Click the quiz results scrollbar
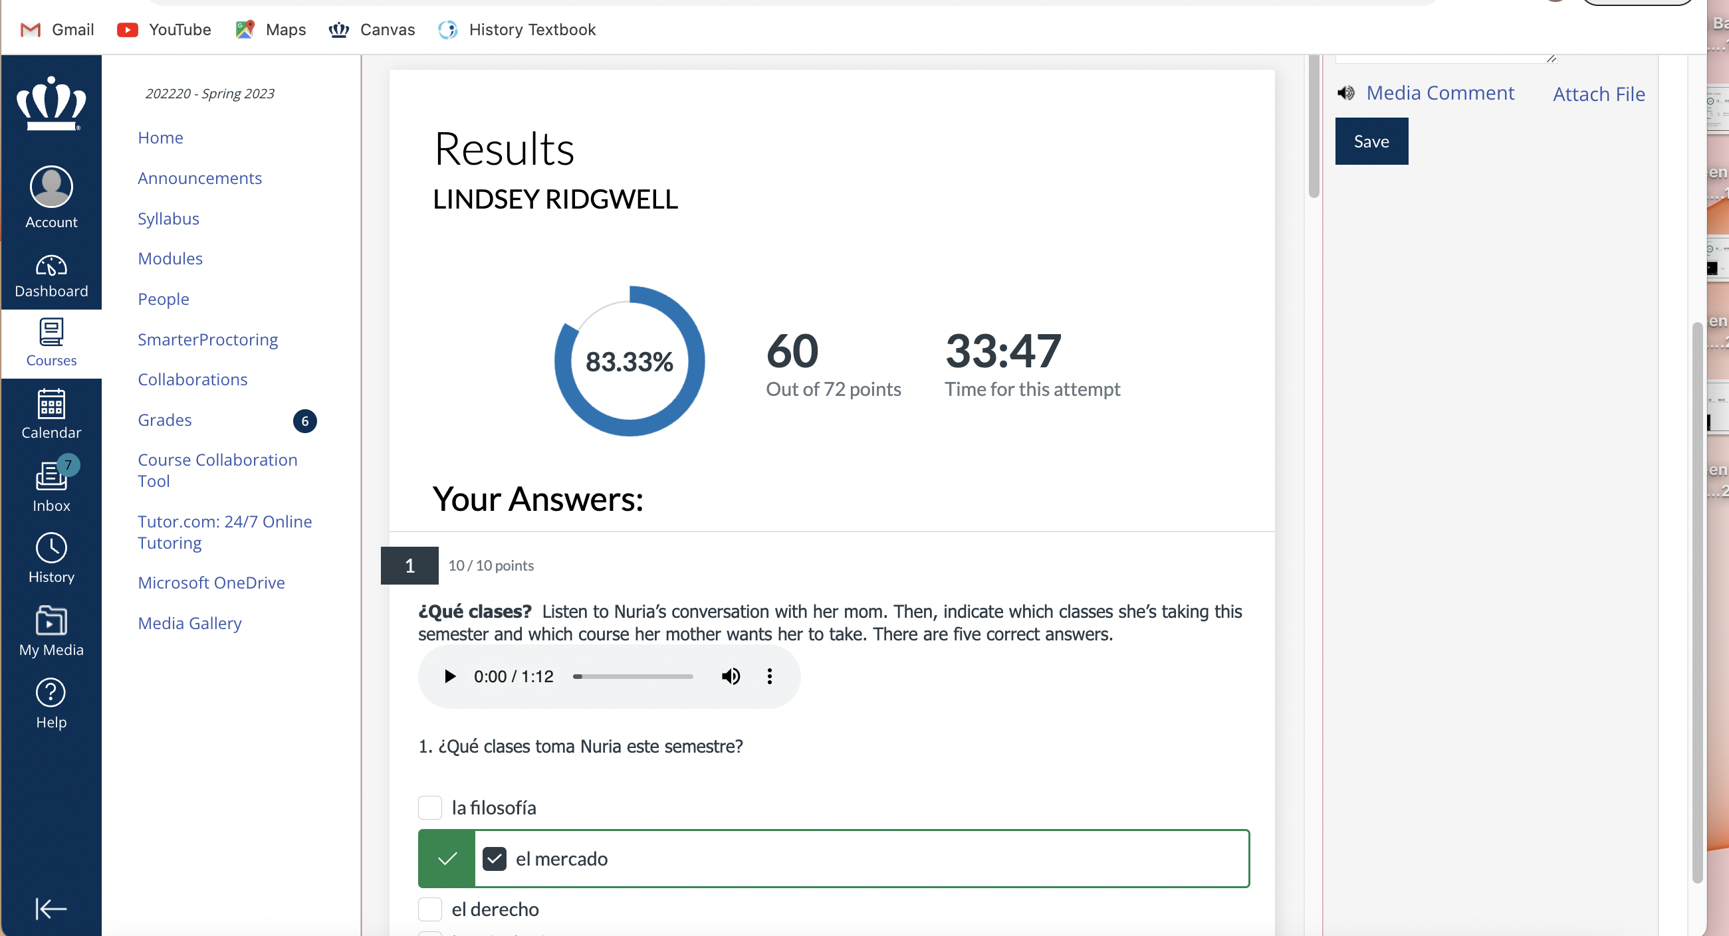Viewport: 1729px width, 936px height. pos(1314,128)
